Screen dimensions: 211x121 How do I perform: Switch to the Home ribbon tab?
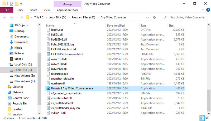point(20,10)
